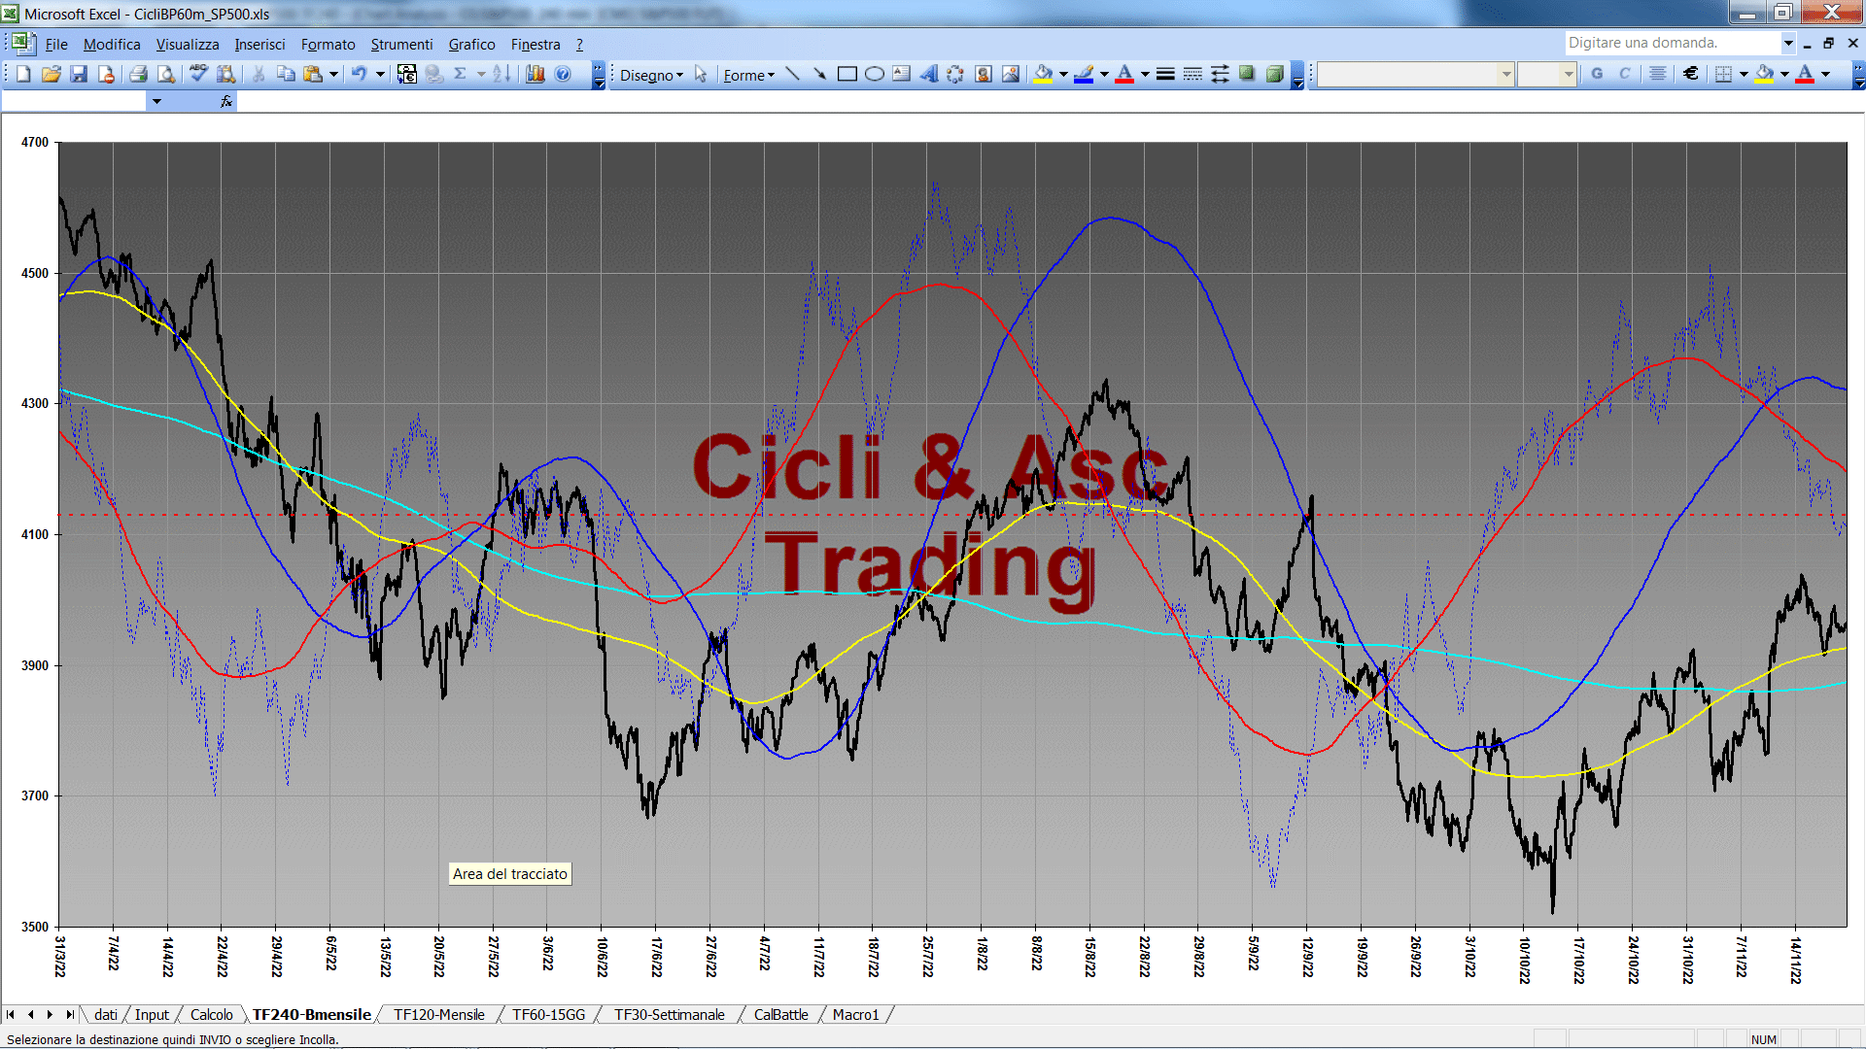The image size is (1866, 1049).
Task: Save the workbook with the floppy disk icon
Action: [79, 74]
